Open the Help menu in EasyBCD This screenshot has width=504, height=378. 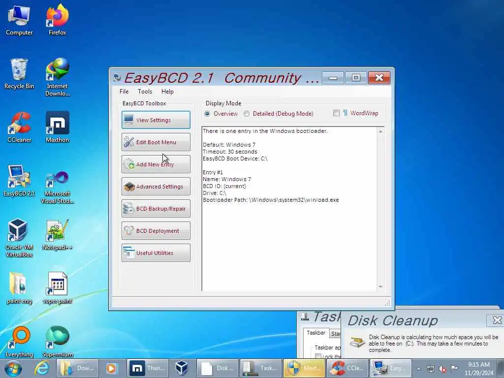[167, 91]
